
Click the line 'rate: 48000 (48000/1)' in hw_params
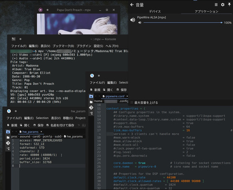tap(38, 155)
